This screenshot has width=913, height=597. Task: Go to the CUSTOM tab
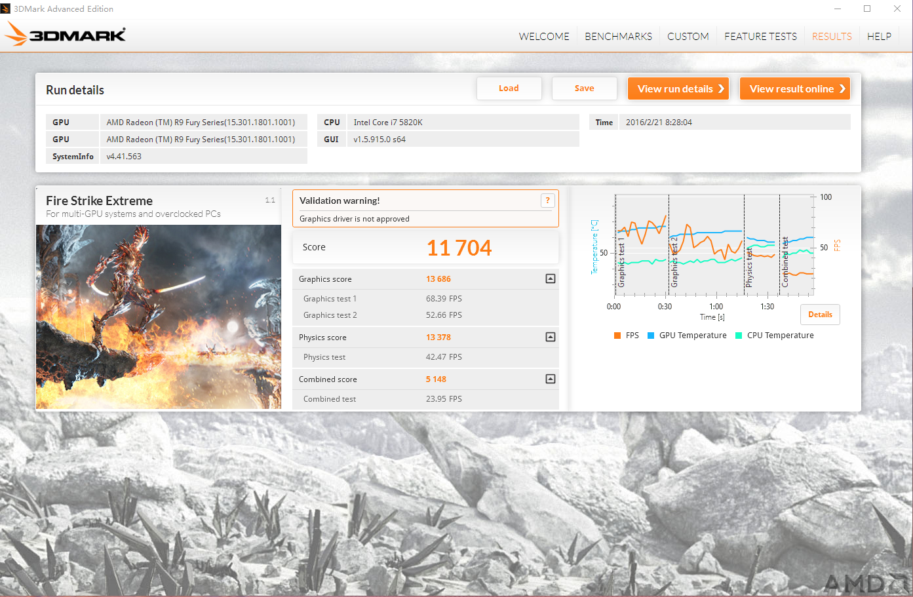click(688, 37)
